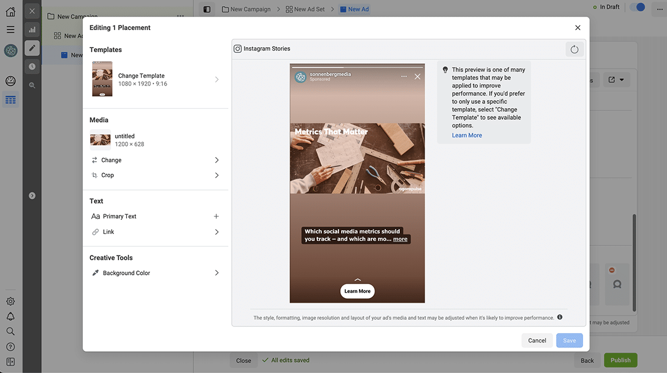Expand the Change Template options
This screenshot has height=373, width=667.
pos(217,79)
